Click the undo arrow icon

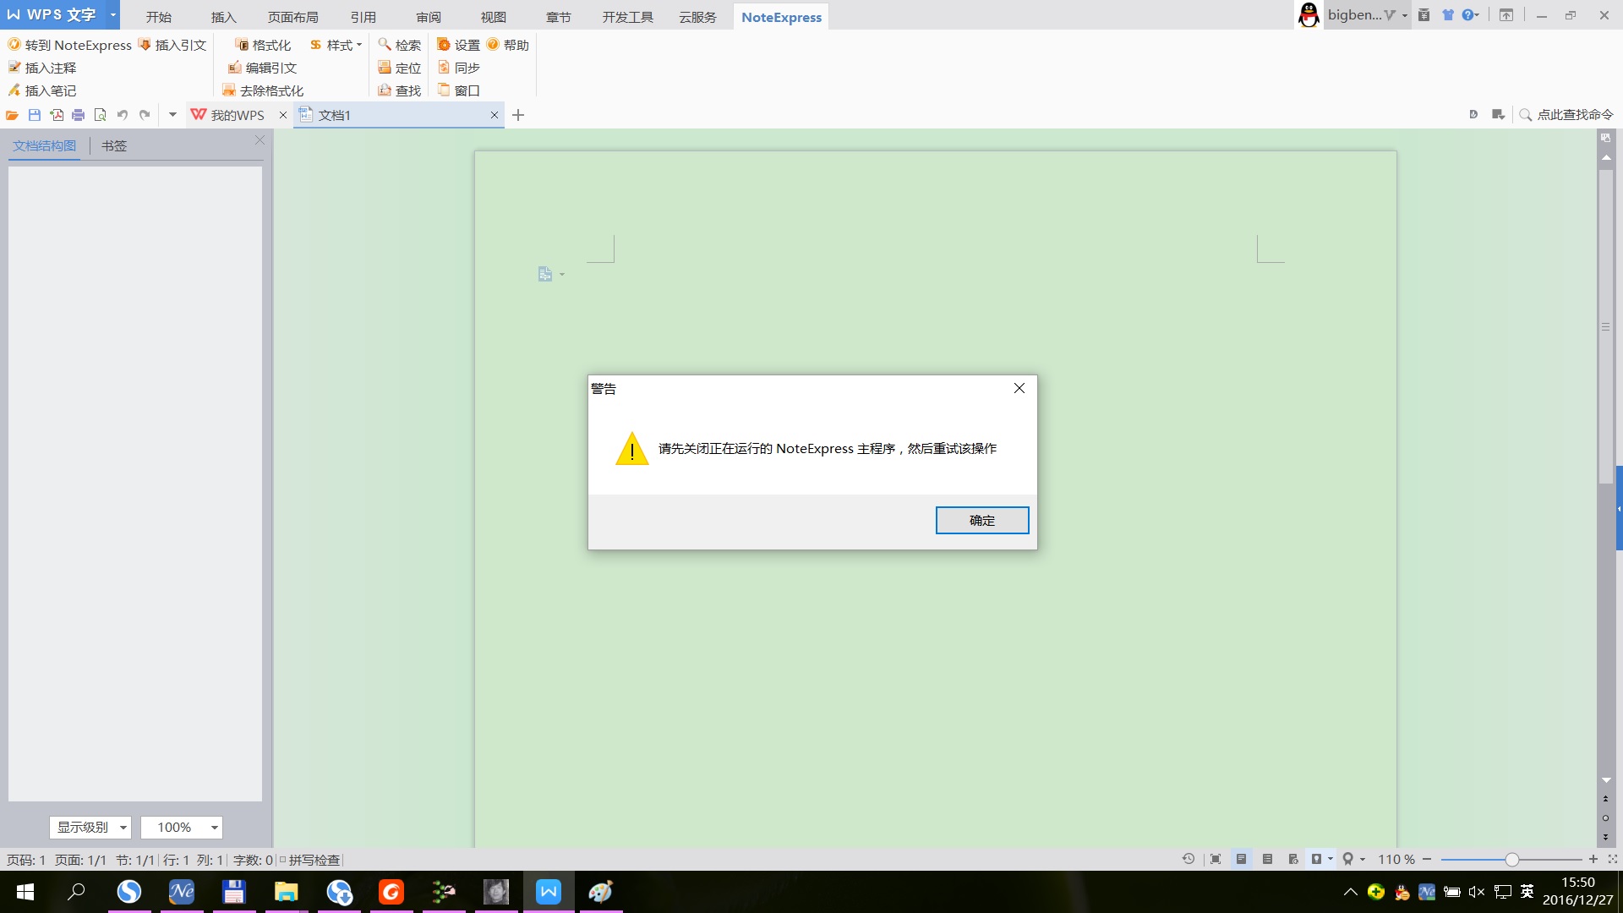(x=123, y=115)
